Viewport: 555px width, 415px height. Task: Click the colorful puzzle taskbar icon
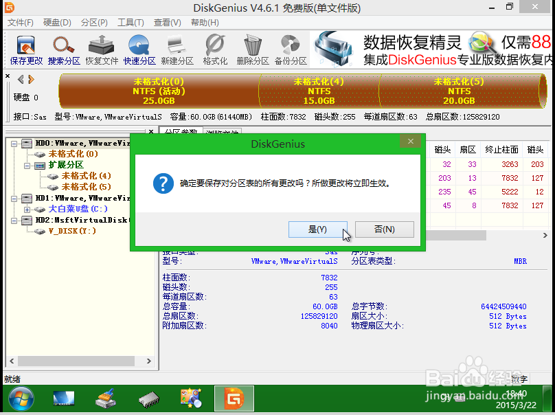(191, 399)
